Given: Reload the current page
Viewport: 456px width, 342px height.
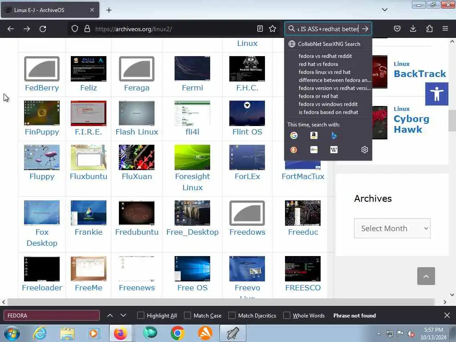Looking at the screenshot, I should 43,29.
